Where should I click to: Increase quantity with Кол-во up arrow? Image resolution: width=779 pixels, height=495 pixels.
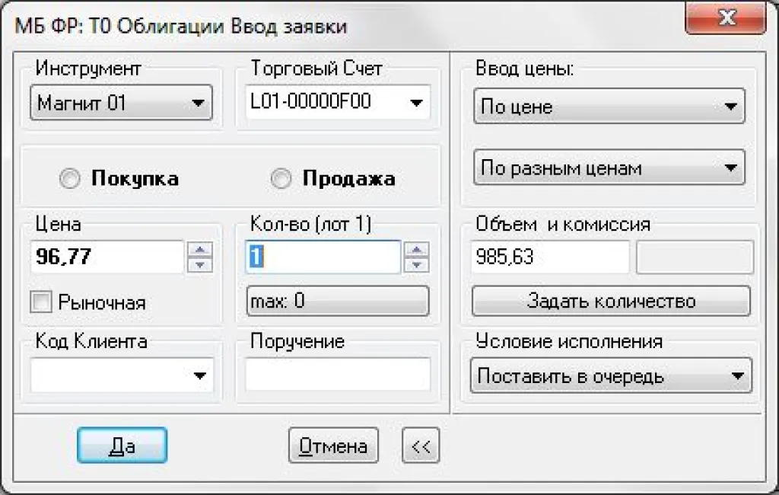click(415, 250)
